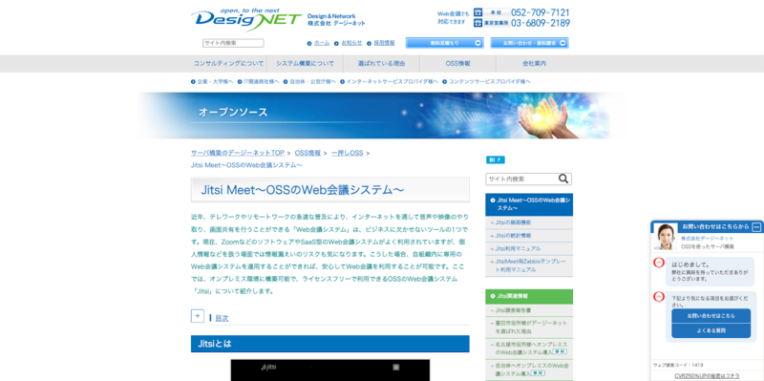Image resolution: width=764 pixels, height=381 pixels.
Task: Open the お知らせ link
Action: click(x=351, y=43)
